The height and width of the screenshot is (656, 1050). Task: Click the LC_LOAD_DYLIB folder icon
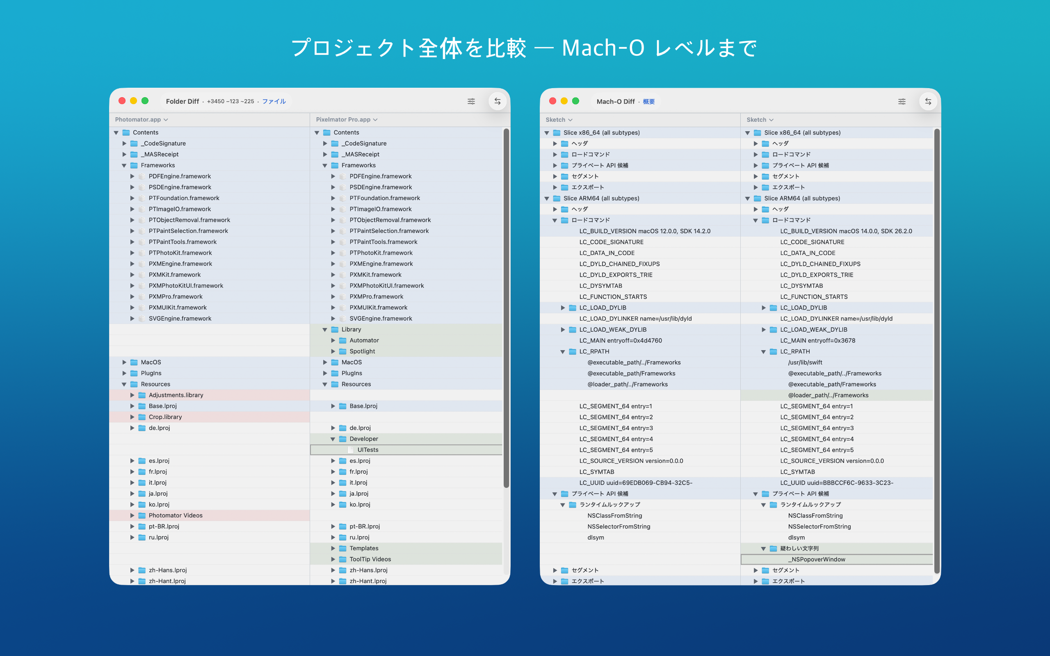pyautogui.click(x=572, y=307)
